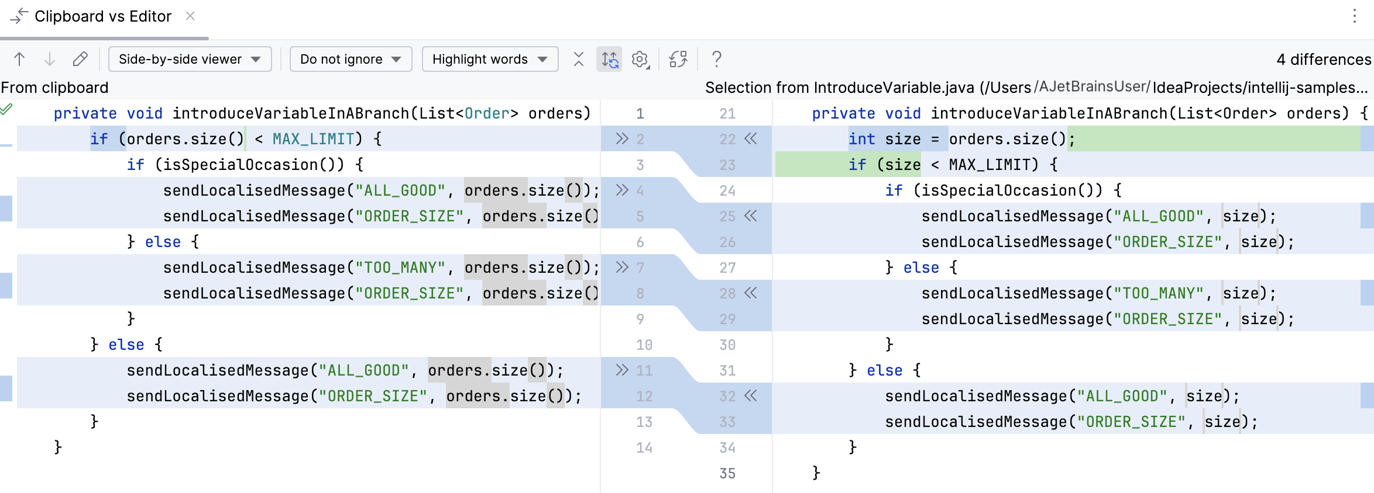Click the pencil edit source icon
1374x493 pixels.
[x=80, y=59]
